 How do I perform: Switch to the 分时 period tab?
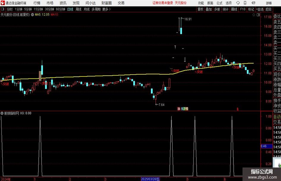pos(10,9)
